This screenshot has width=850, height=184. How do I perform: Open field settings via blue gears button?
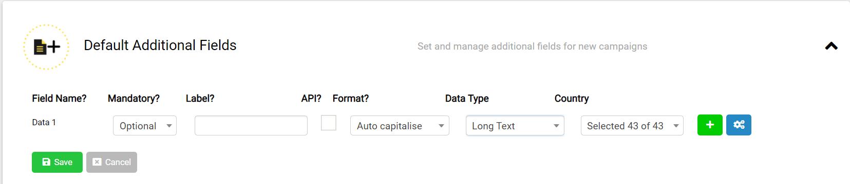pyautogui.click(x=739, y=125)
